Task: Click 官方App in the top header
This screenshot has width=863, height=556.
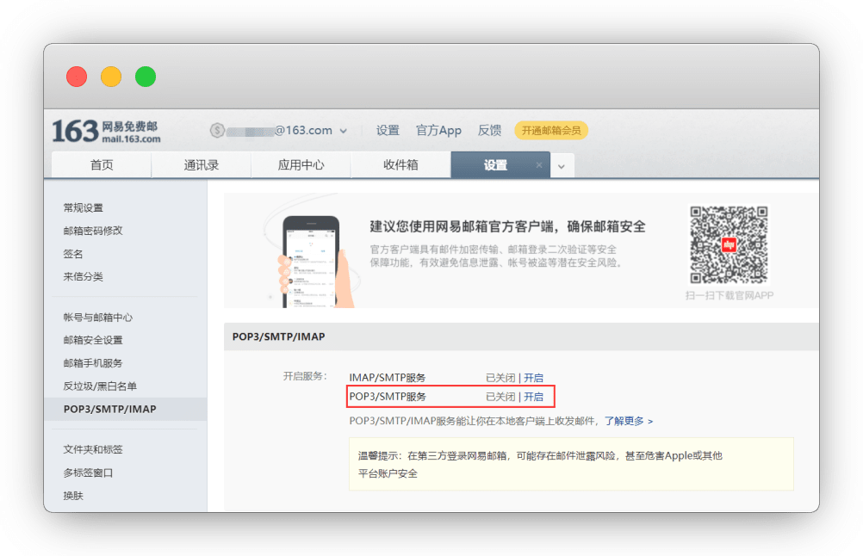Action: tap(438, 131)
